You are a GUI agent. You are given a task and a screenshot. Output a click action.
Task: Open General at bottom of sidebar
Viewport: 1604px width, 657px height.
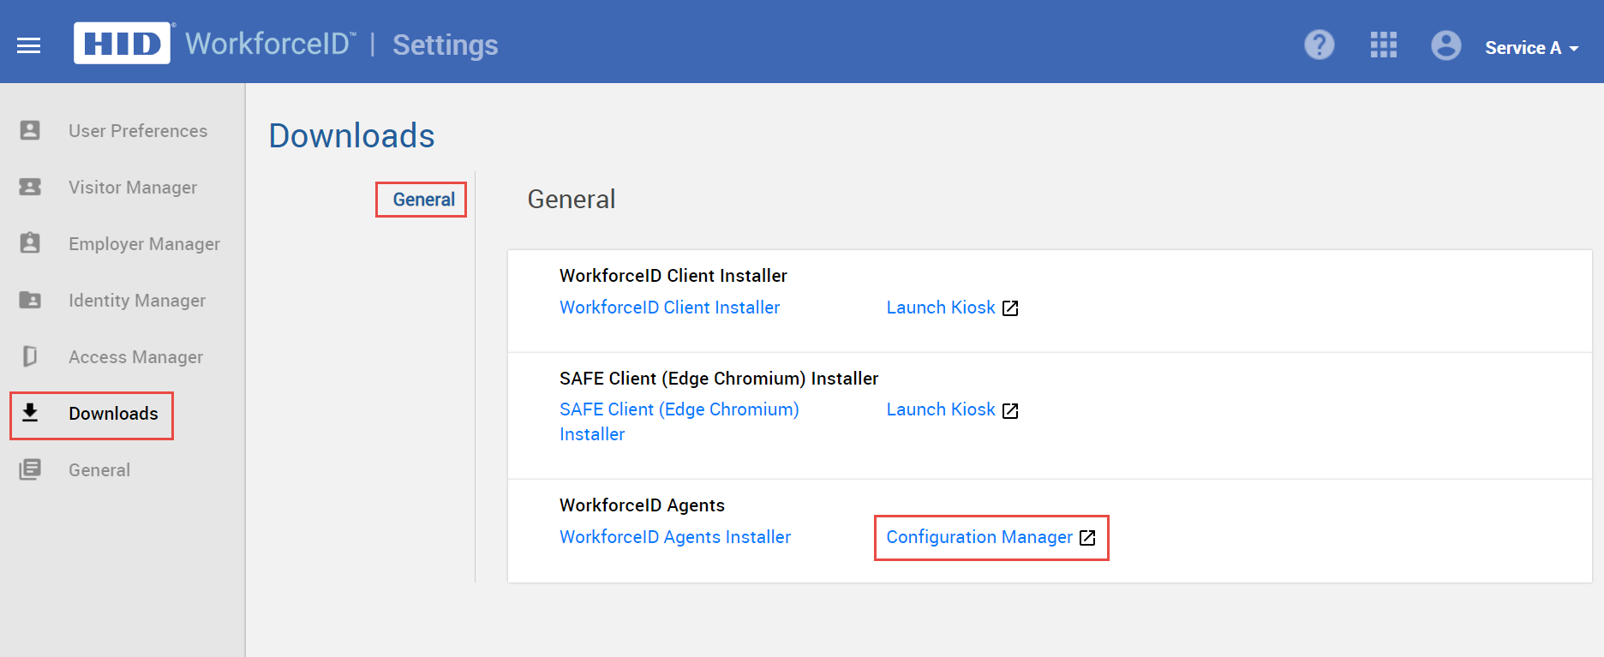pyautogui.click(x=99, y=470)
